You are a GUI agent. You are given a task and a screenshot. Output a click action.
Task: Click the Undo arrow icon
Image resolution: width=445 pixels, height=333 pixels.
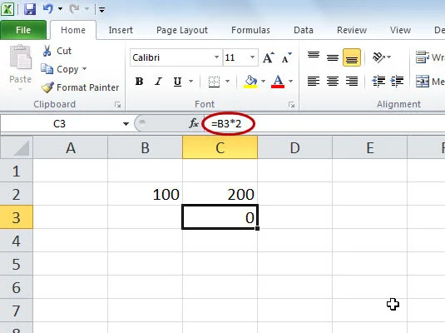48,9
